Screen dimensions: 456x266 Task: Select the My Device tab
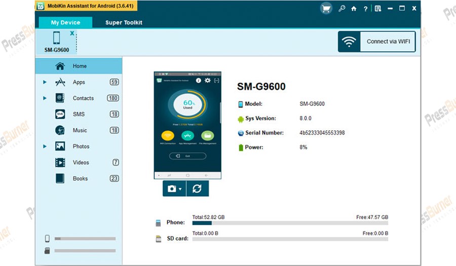(66, 23)
